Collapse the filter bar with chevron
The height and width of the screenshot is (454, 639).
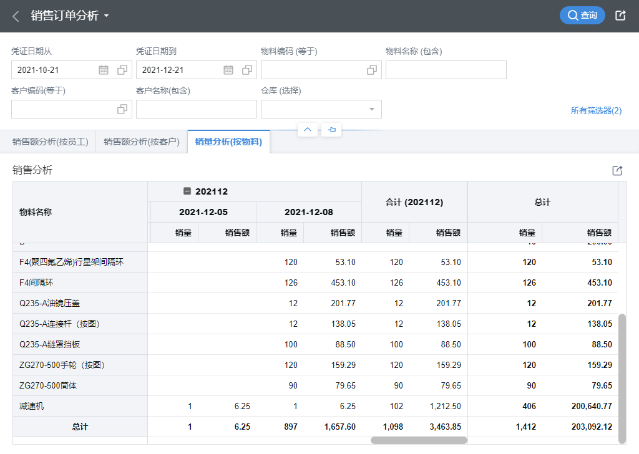(x=308, y=130)
